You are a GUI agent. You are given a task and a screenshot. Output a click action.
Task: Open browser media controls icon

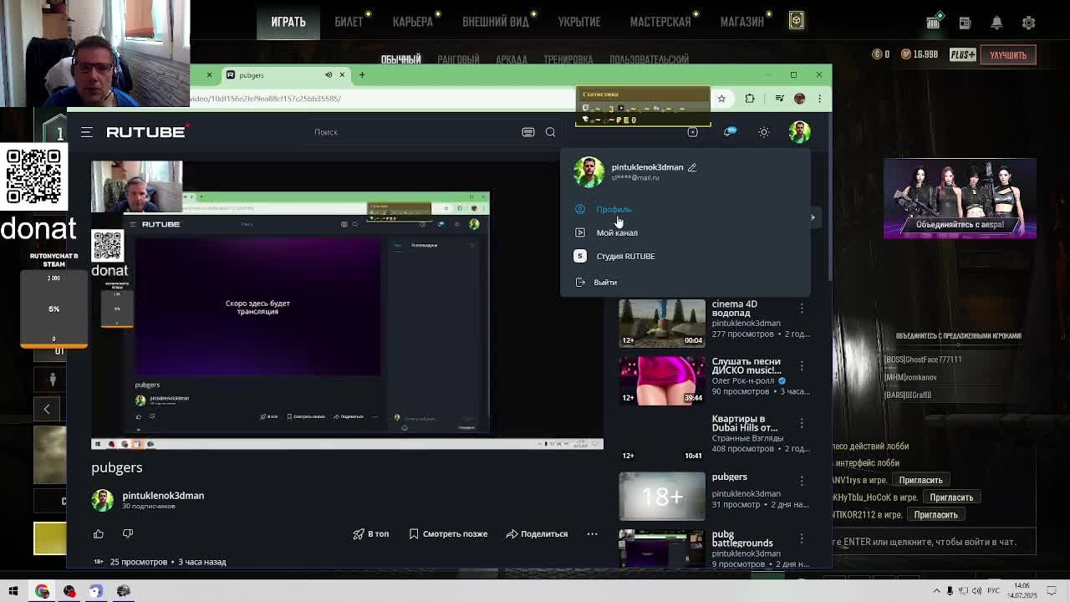(x=779, y=99)
